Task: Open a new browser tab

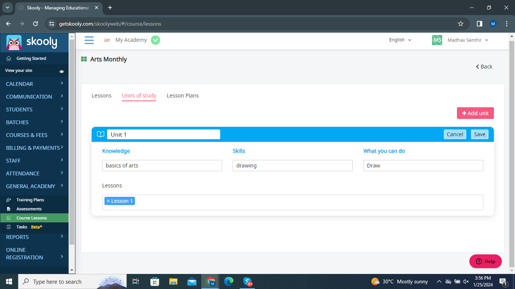Action: point(110,8)
